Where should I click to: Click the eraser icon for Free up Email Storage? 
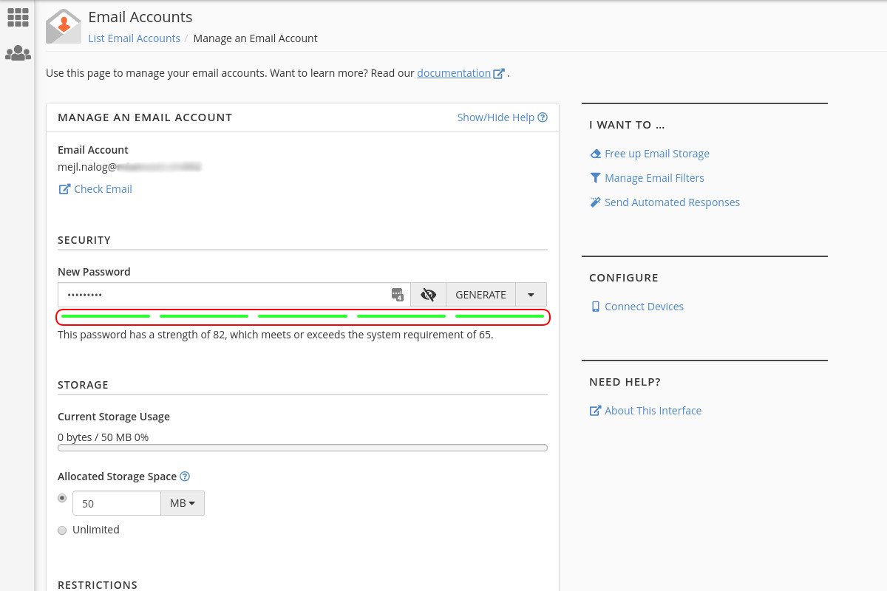point(595,154)
